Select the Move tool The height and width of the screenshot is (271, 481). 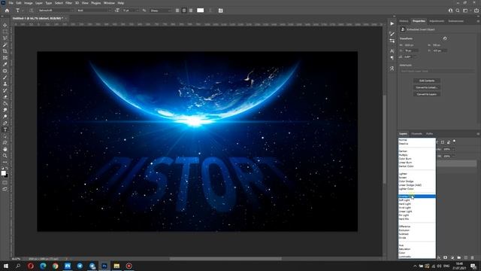(x=5, y=25)
